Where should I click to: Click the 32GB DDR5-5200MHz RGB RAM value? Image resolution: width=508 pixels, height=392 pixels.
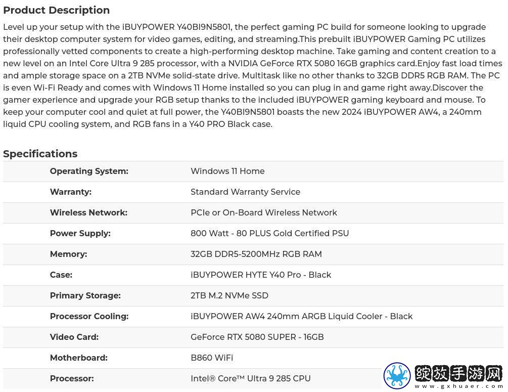(256, 254)
